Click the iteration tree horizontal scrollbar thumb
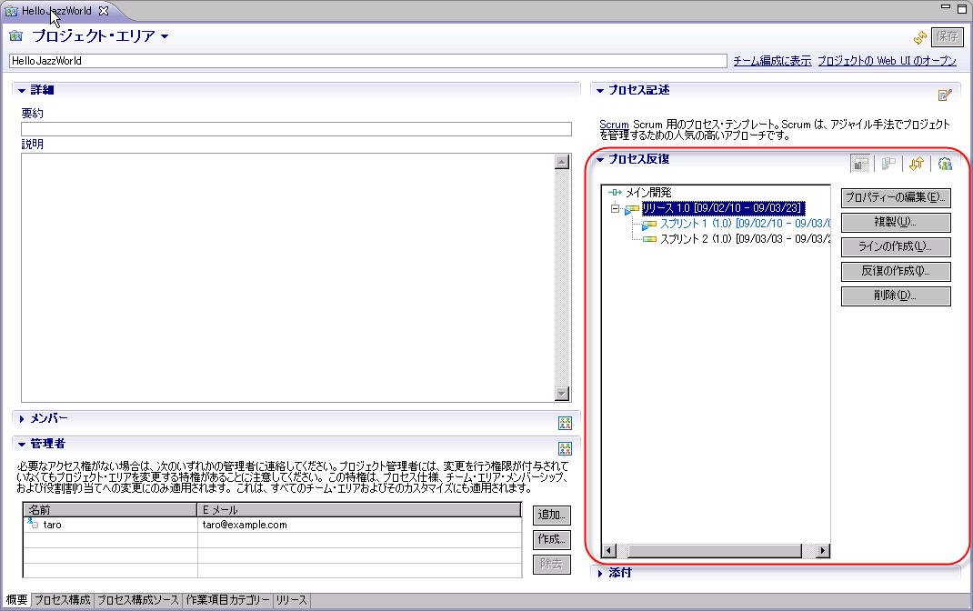This screenshot has width=973, height=611. [x=714, y=550]
